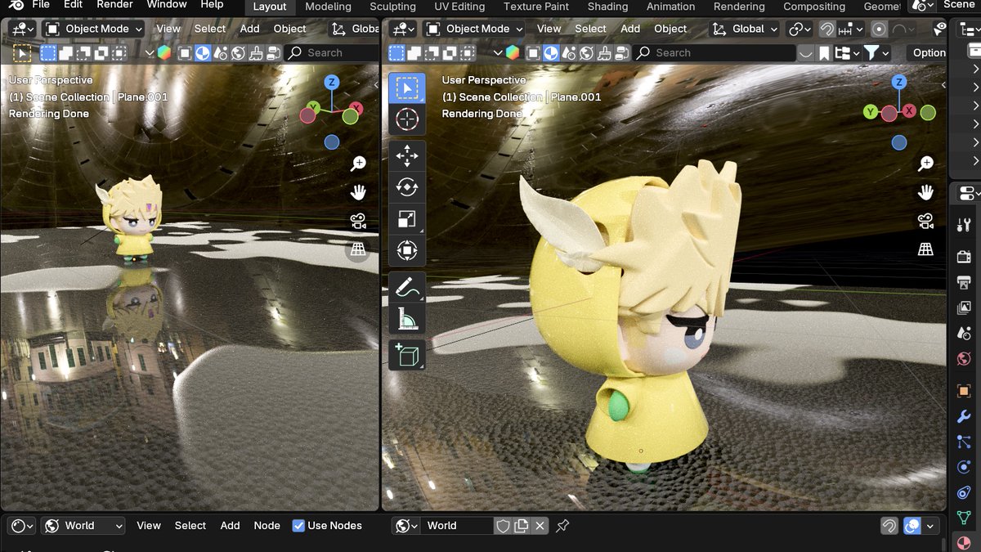Open the Object properties tab
This screenshot has height=552, width=981.
[964, 391]
